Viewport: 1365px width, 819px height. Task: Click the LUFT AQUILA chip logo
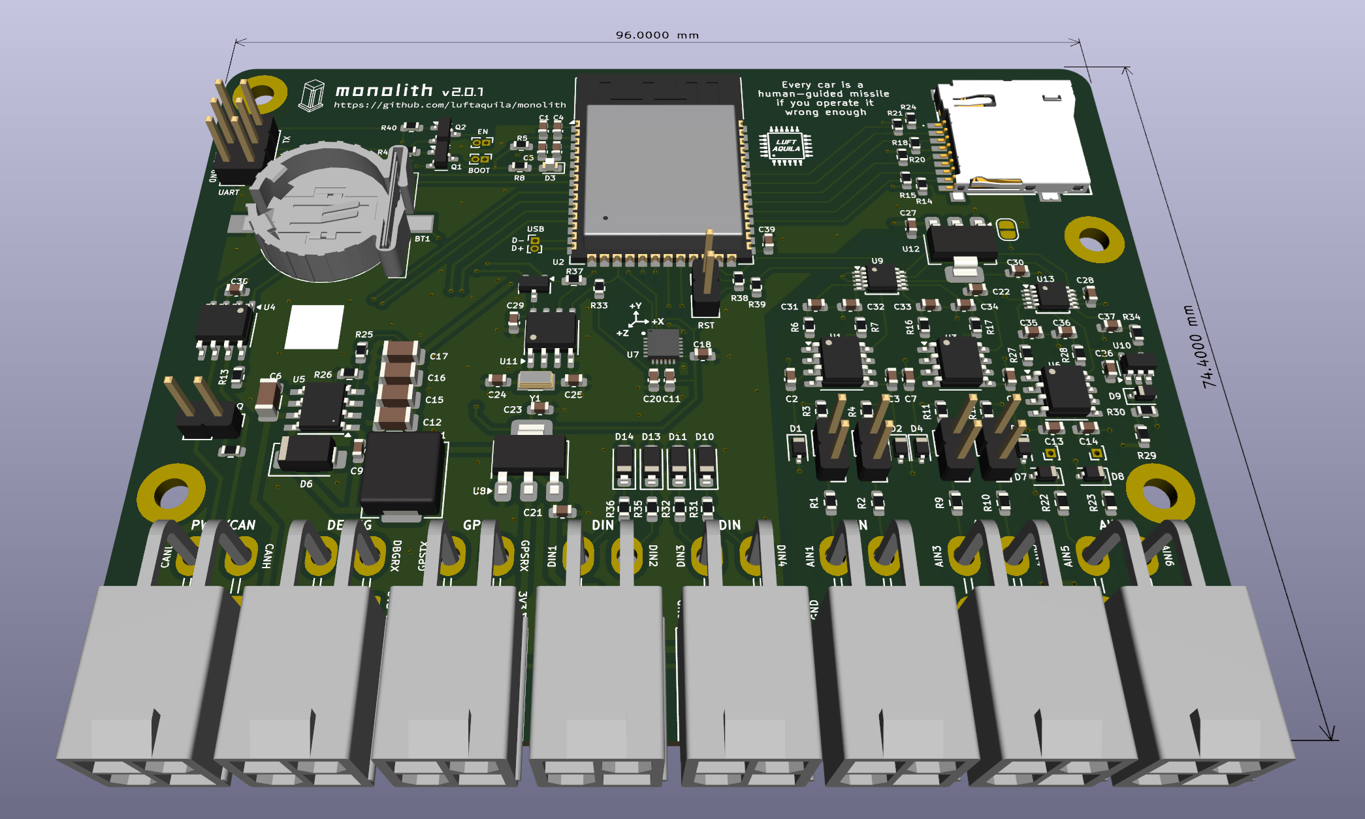786,146
